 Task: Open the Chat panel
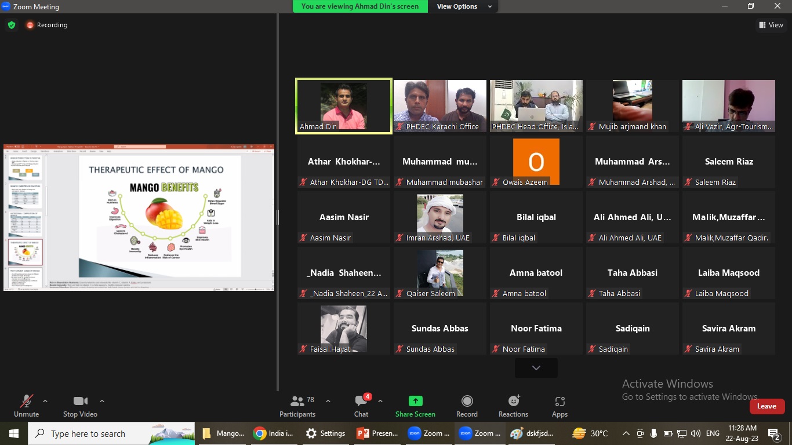(x=361, y=406)
